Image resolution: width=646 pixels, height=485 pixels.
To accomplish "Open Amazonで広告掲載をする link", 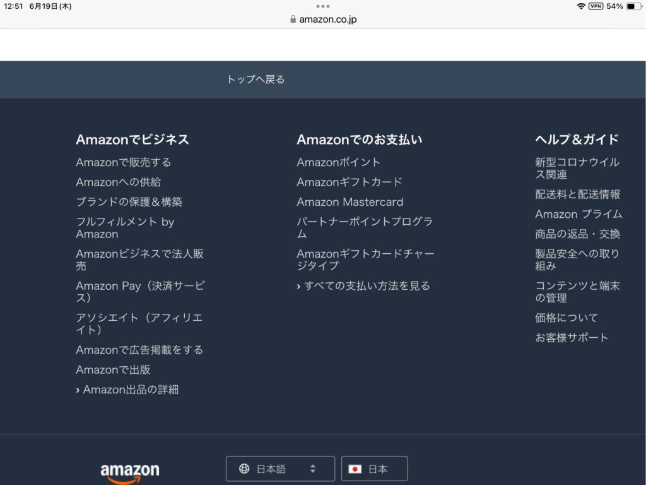I will 139,350.
